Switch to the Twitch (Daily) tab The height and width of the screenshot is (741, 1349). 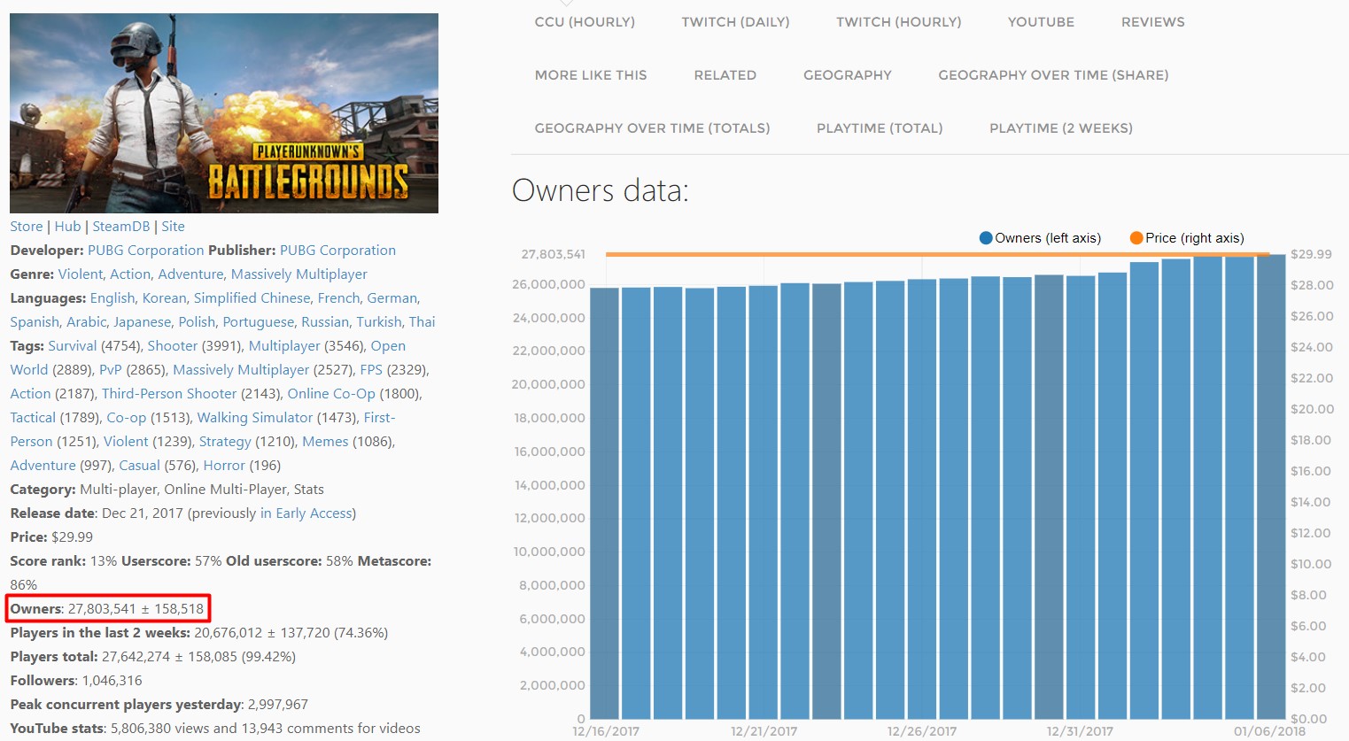[735, 22]
